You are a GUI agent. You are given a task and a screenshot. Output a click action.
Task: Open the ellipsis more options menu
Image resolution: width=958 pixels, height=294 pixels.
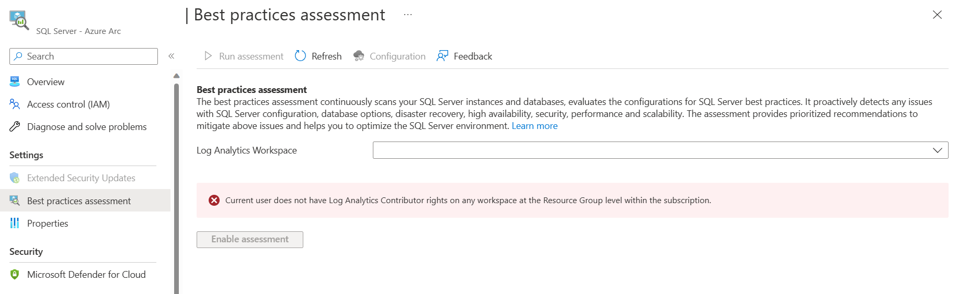[x=408, y=15]
